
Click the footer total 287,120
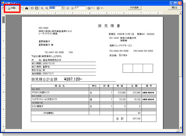(x=136, y=119)
